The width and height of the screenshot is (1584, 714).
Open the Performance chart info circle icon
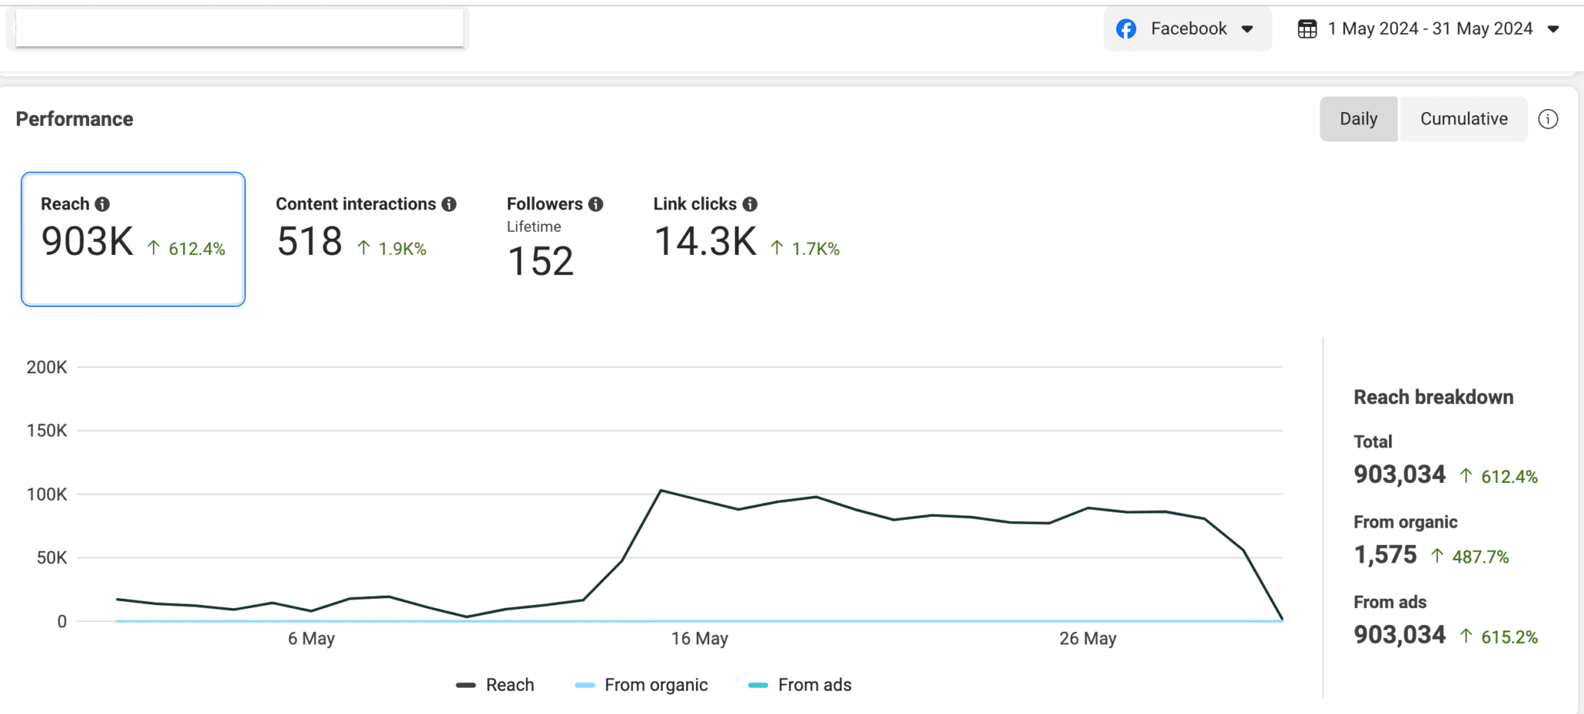click(x=1548, y=119)
